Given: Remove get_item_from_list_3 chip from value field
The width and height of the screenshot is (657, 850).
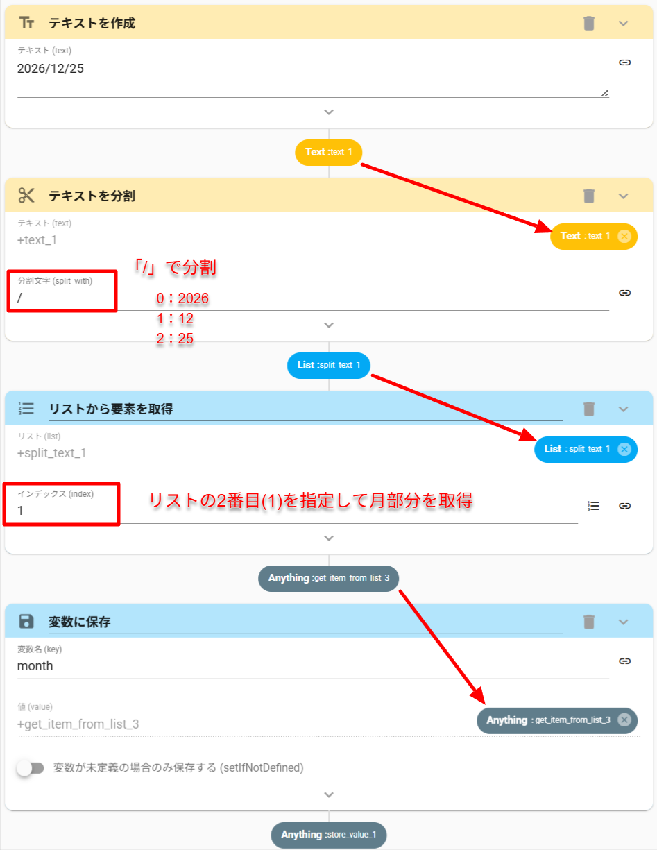Looking at the screenshot, I should pos(624,720).
